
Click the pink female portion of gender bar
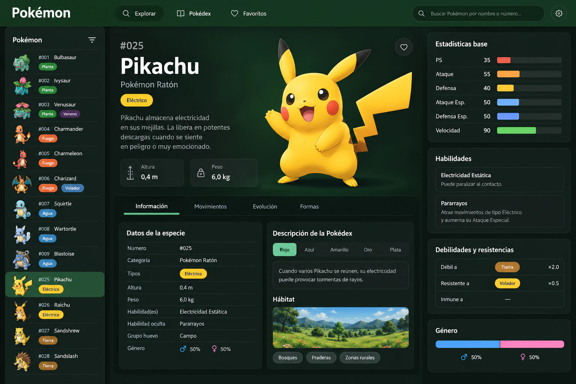532,344
